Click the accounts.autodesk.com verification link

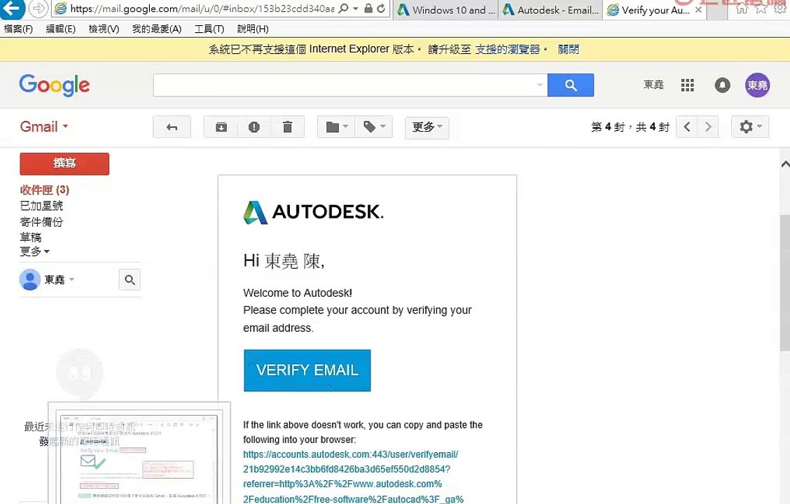pos(353,476)
